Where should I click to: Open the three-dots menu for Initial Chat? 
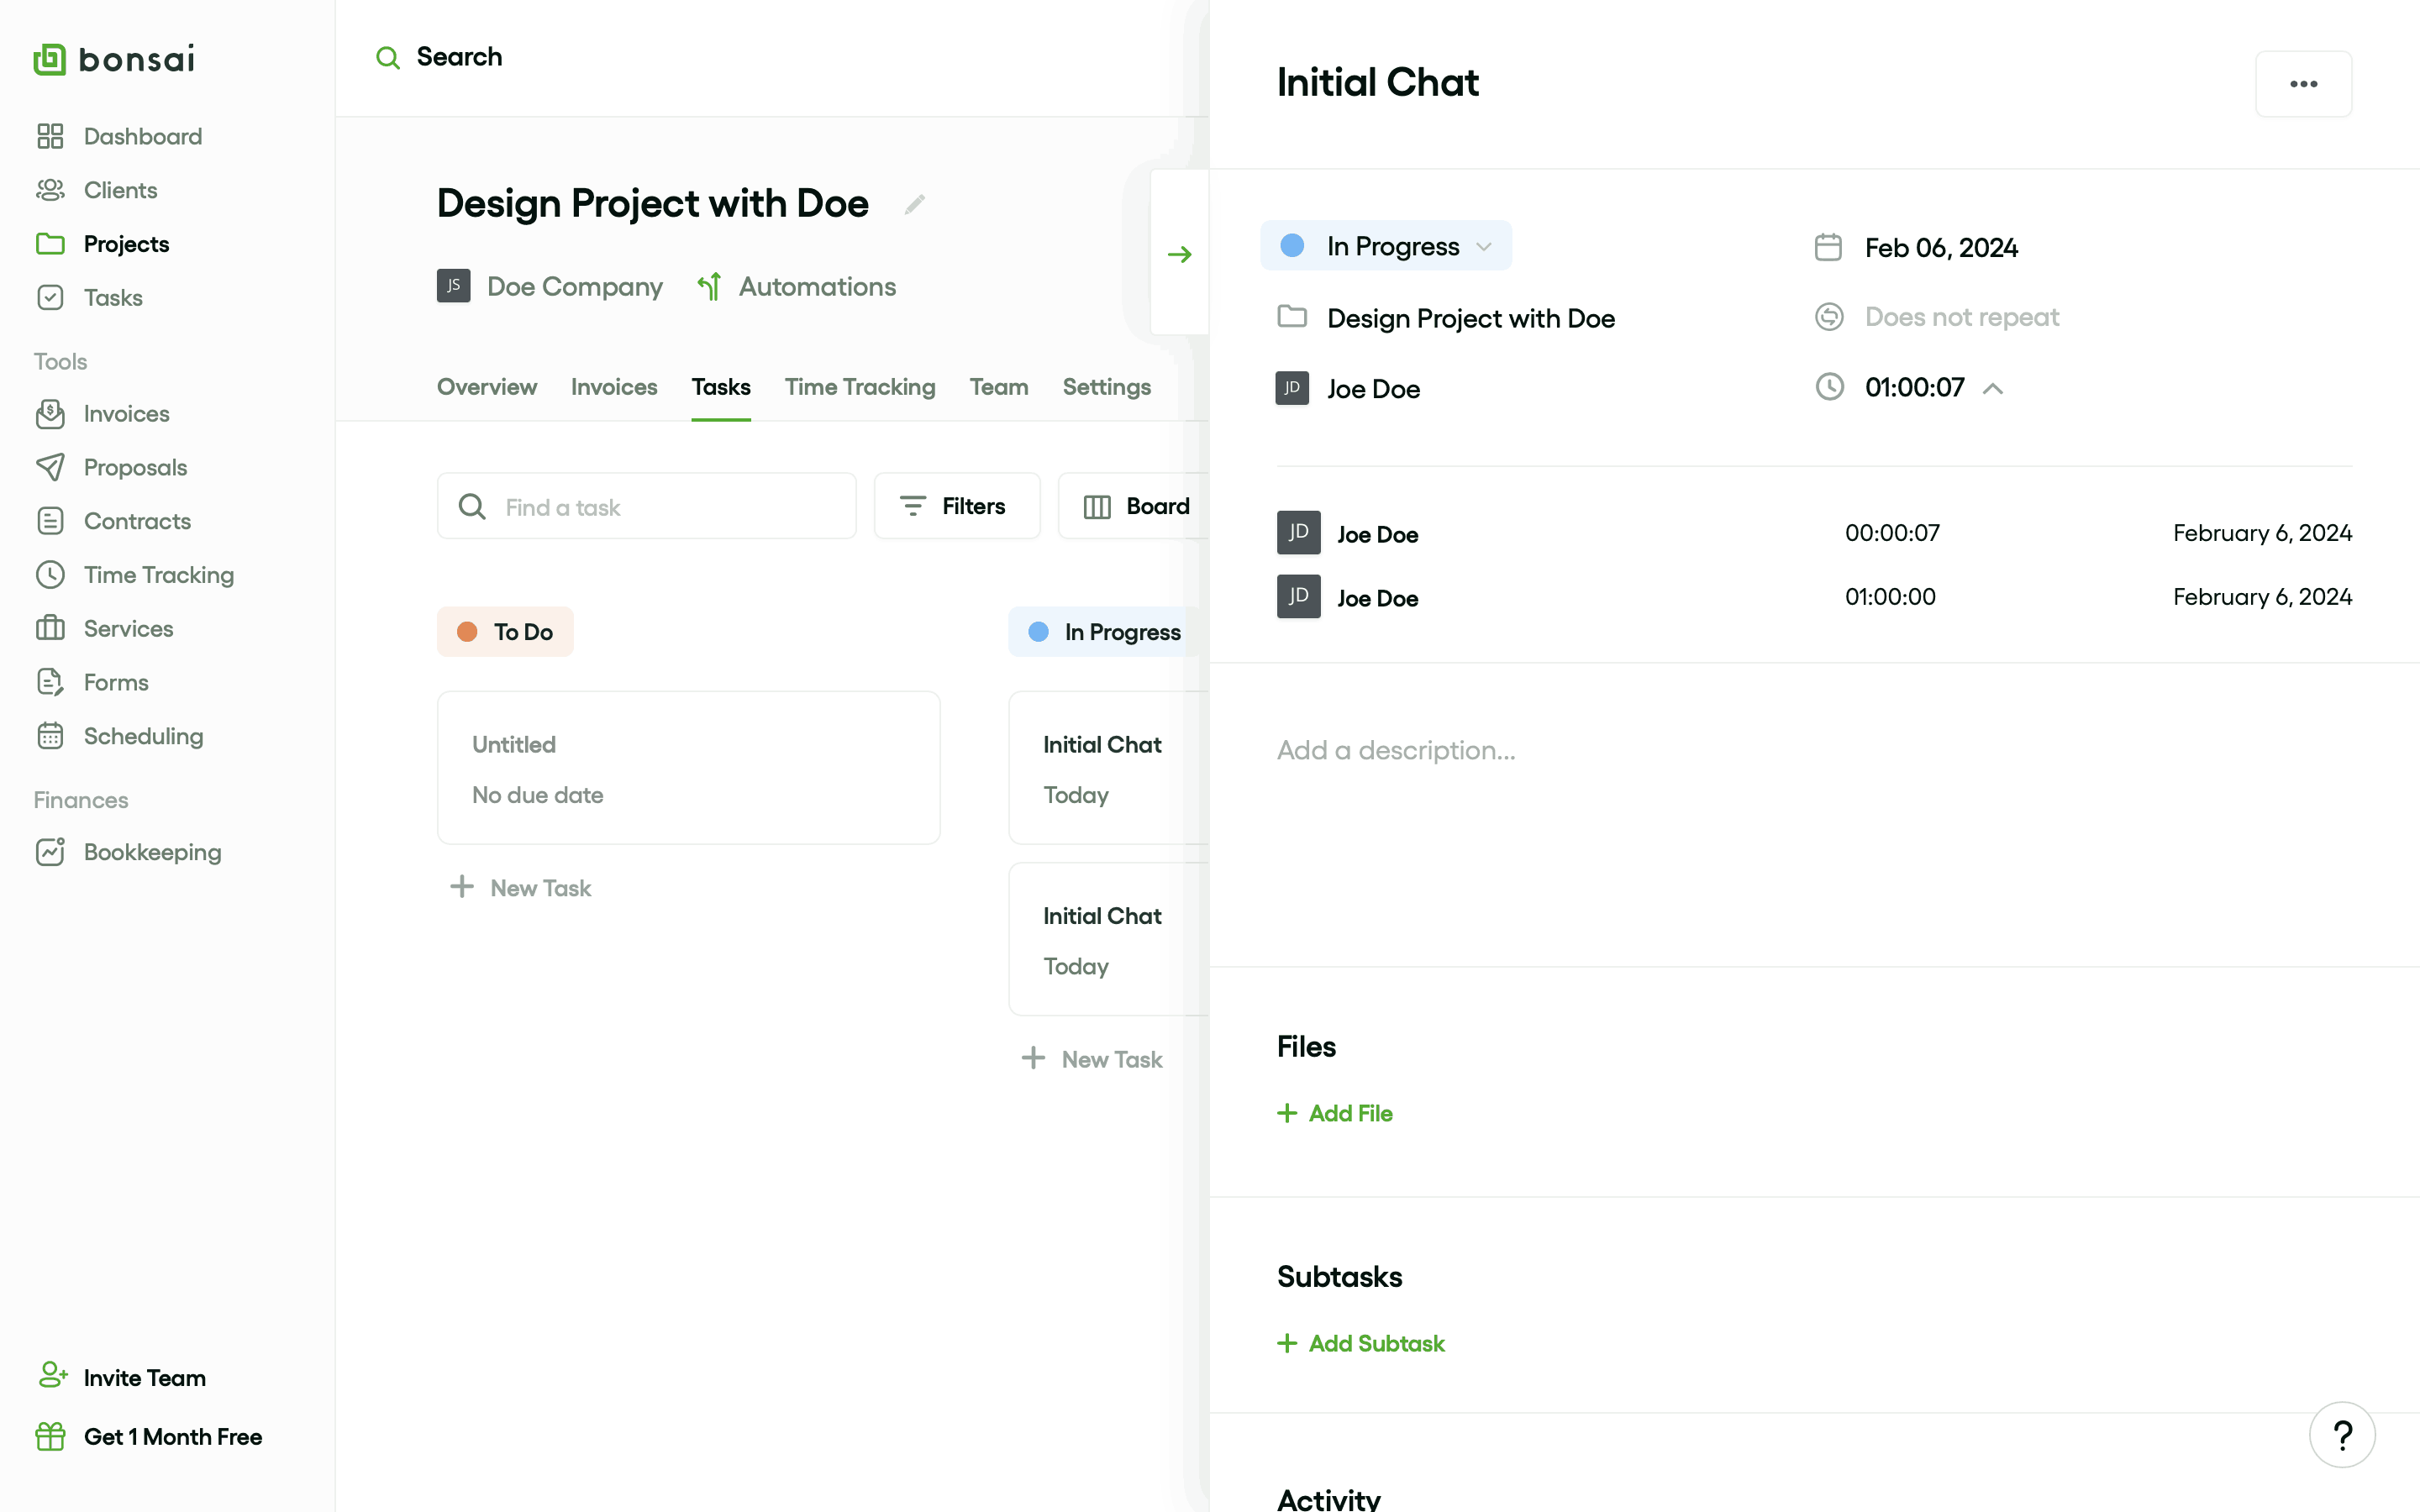(x=2303, y=84)
